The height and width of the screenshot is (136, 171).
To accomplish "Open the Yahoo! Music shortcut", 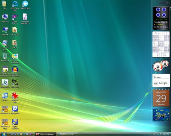I will (x=15, y=17).
